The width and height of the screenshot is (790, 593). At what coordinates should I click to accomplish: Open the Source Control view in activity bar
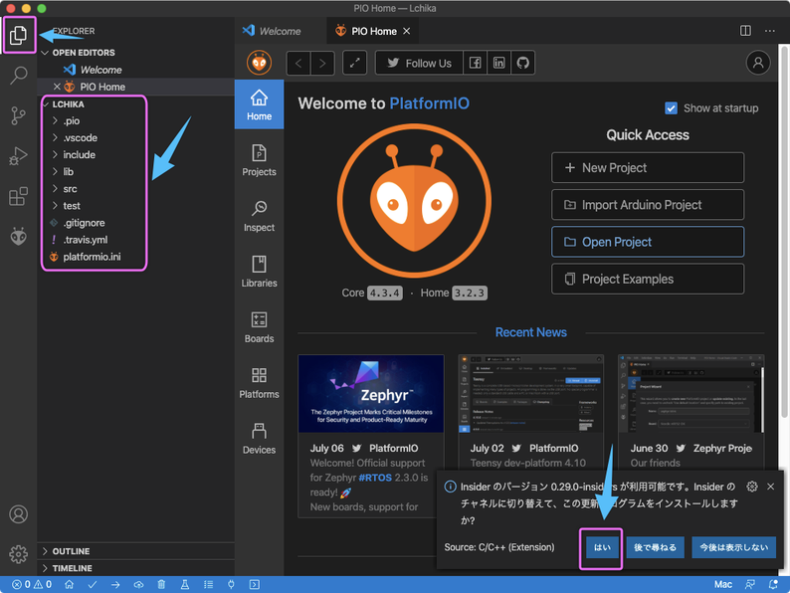tap(18, 115)
